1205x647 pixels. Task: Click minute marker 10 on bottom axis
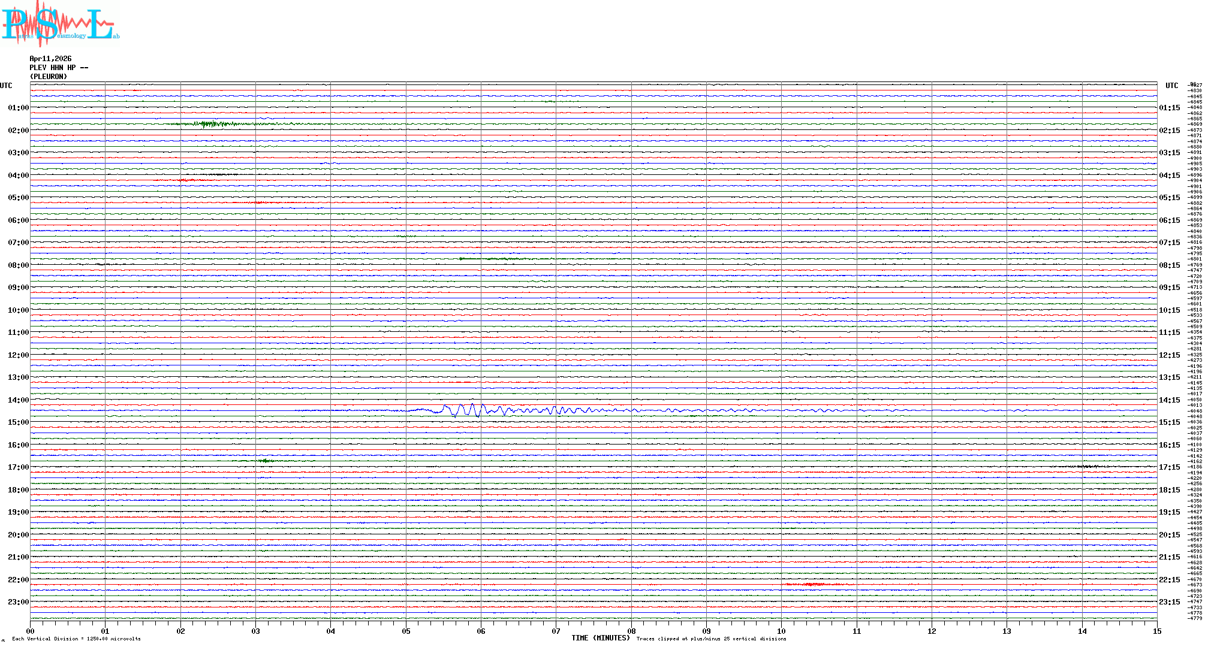pos(781,631)
